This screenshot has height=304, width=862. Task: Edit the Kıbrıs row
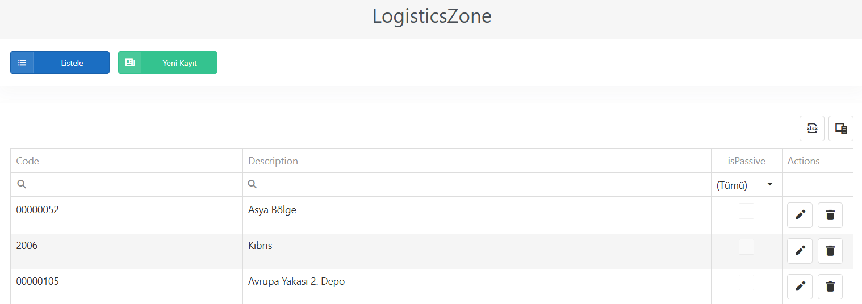click(x=800, y=251)
